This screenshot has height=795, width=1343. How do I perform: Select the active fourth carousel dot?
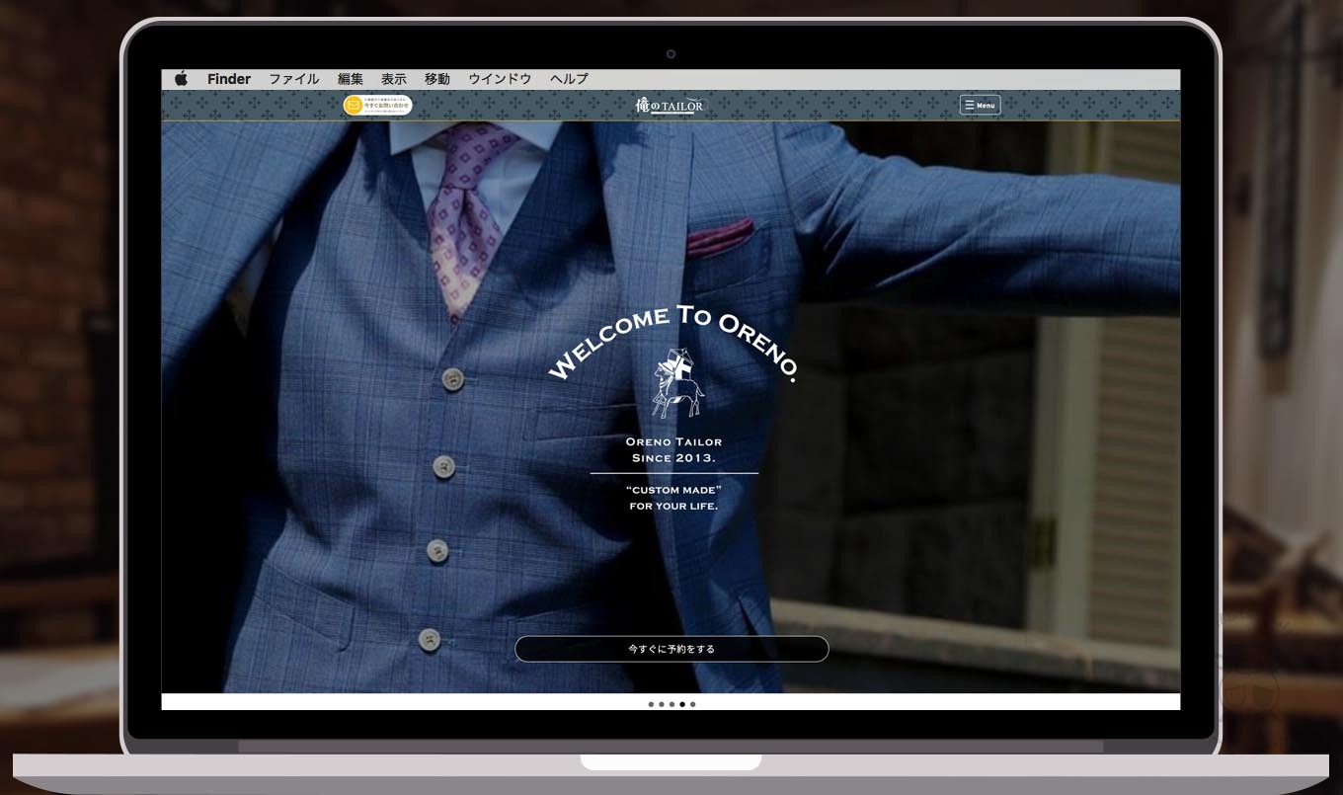pyautogui.click(x=682, y=704)
